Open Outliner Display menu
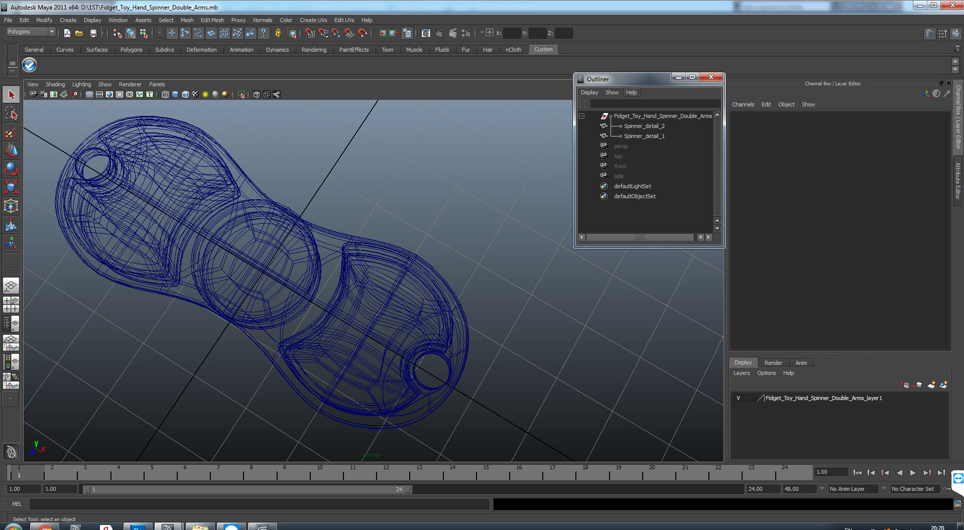The width and height of the screenshot is (964, 530). click(589, 92)
